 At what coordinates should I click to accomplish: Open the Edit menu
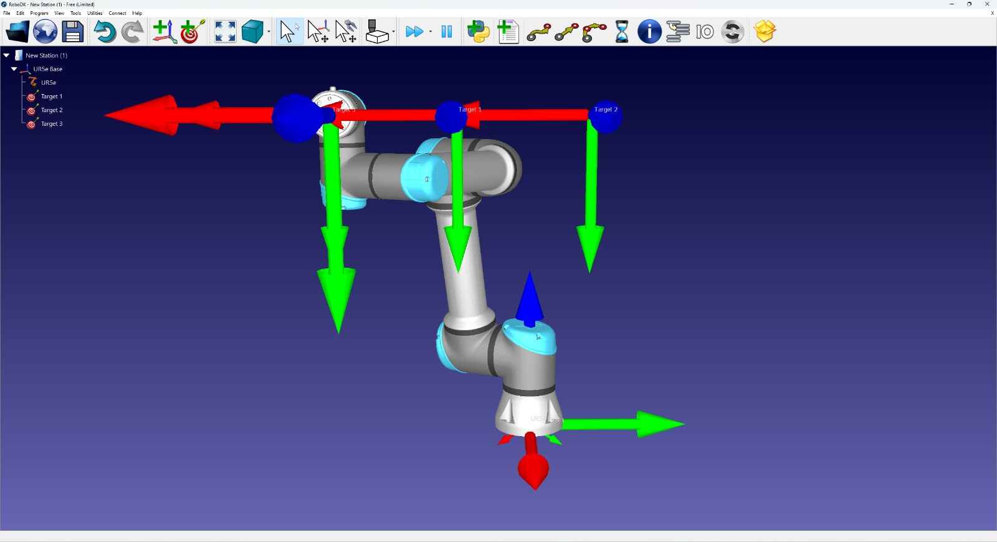pos(21,13)
